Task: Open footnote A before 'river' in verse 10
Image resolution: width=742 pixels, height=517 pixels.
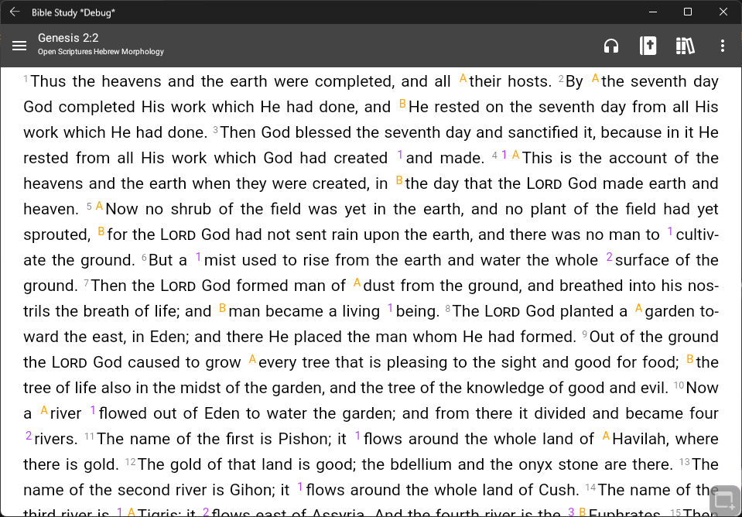Action: point(44,410)
